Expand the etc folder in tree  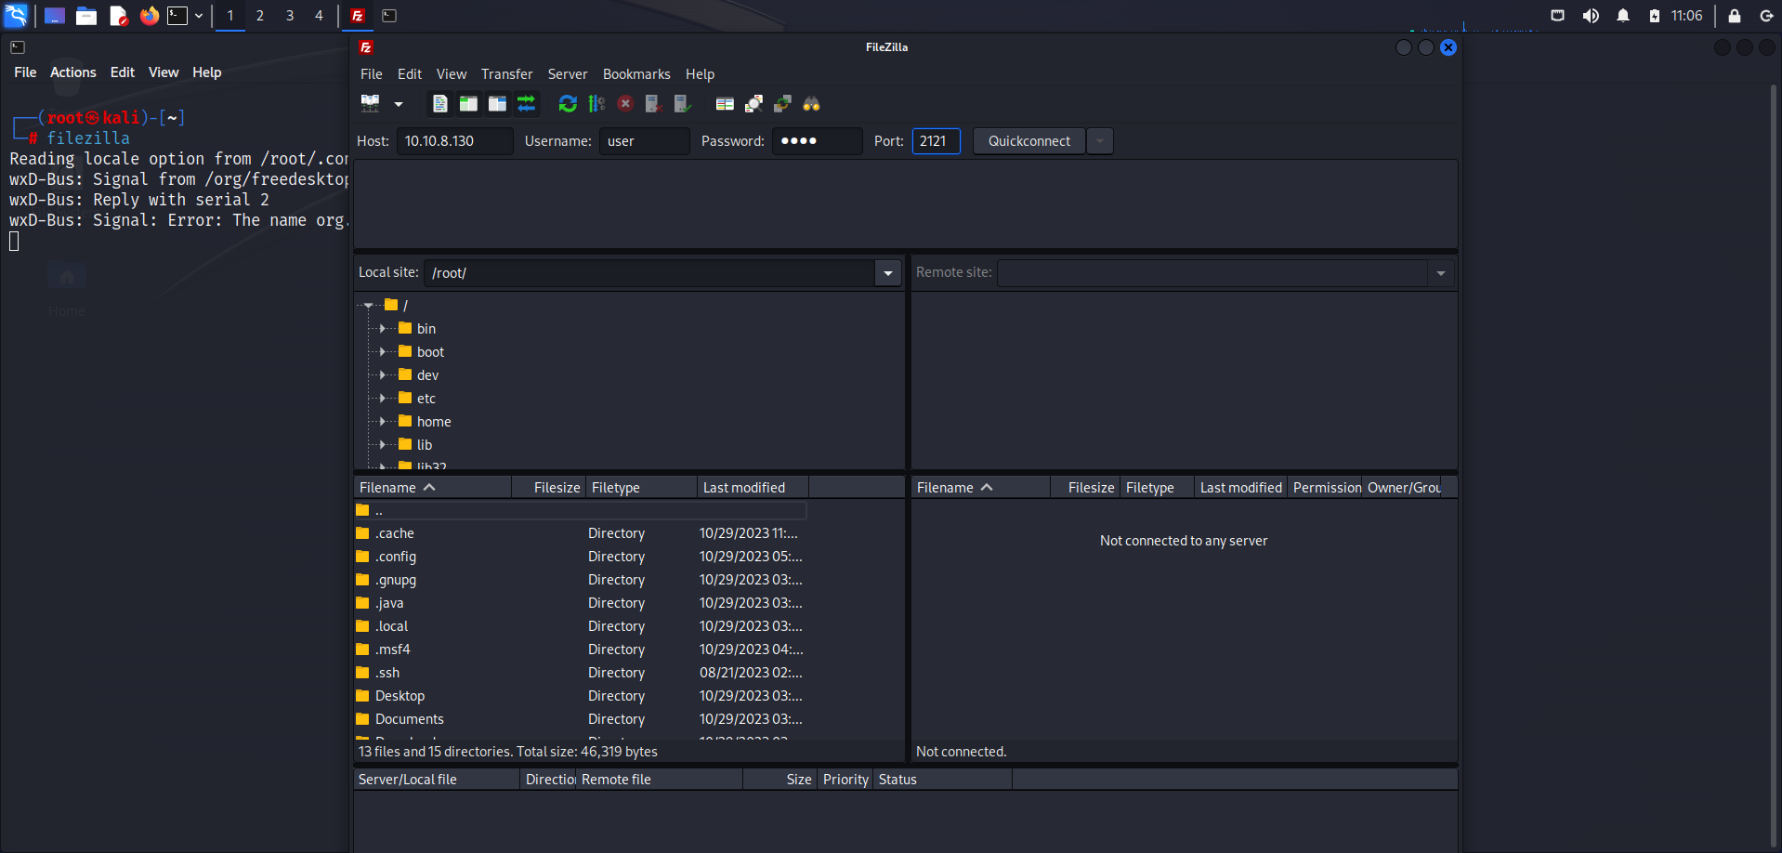coord(382,398)
